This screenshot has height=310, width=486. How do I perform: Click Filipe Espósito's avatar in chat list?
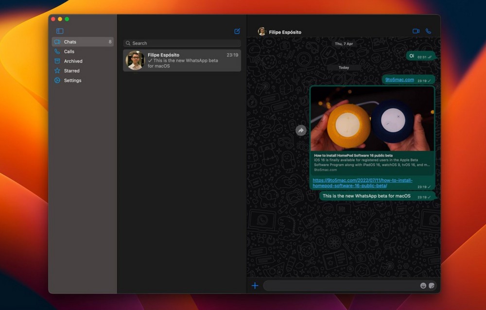tap(135, 60)
